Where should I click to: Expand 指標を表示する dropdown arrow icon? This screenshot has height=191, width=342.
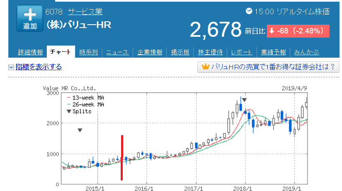(11, 67)
